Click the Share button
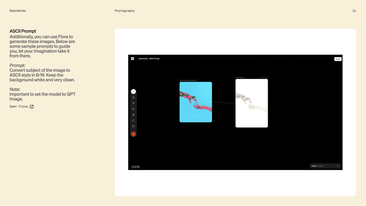 (338, 59)
